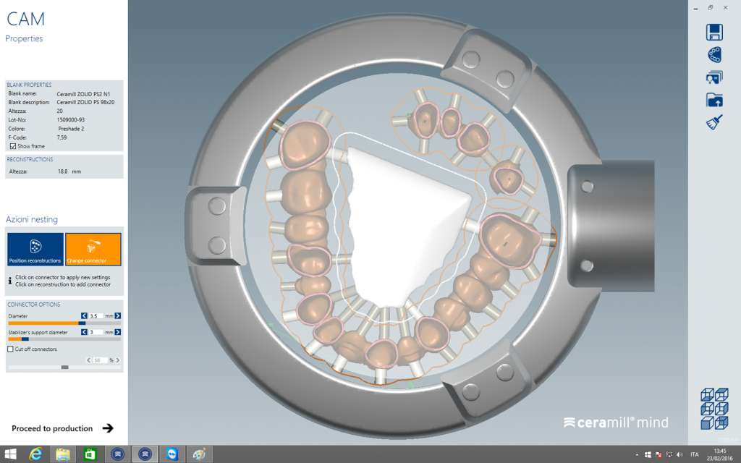The width and height of the screenshot is (741, 463).
Task: Click the Properties heading
Action: pyautogui.click(x=24, y=39)
